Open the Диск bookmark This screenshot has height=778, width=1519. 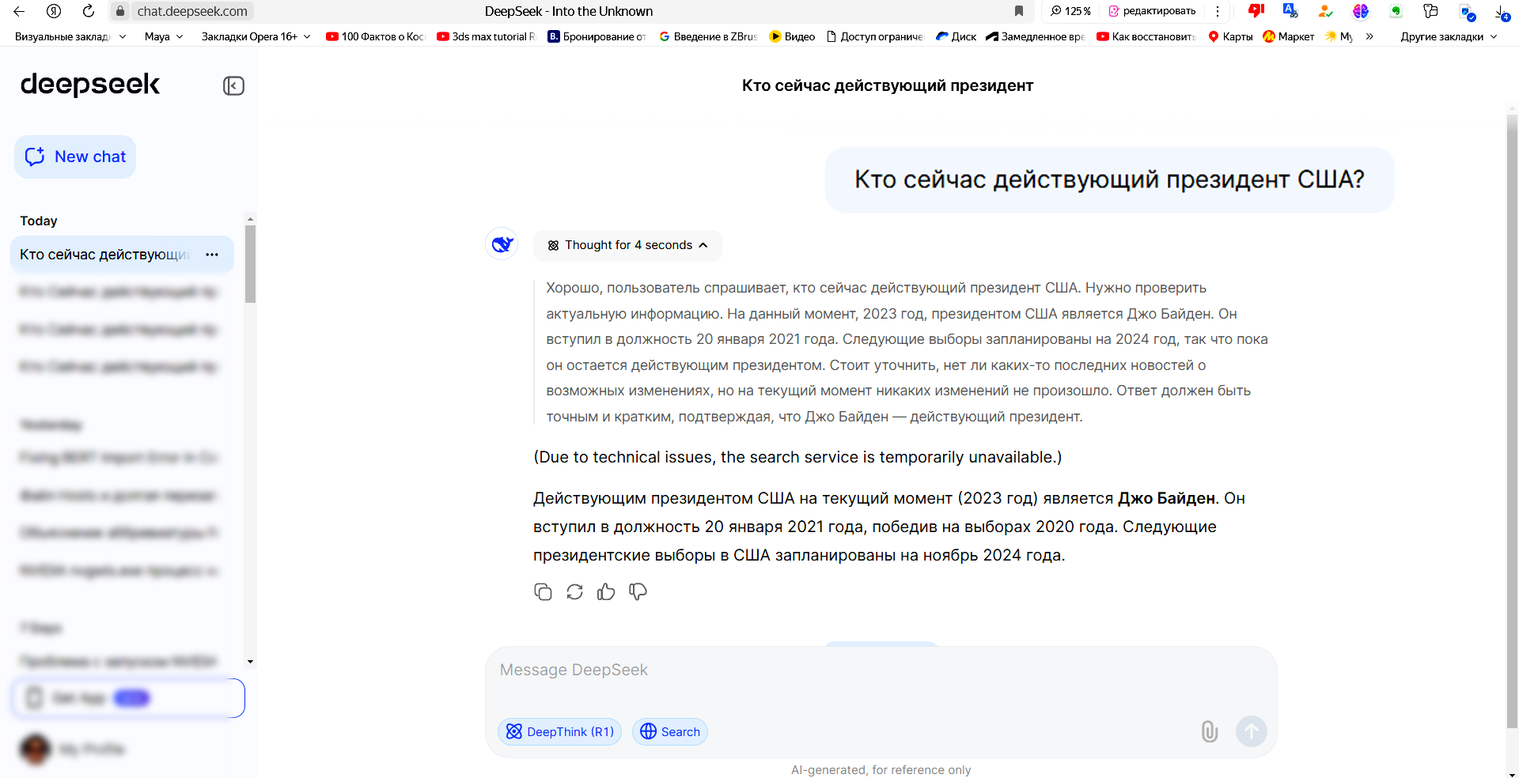[x=956, y=36]
